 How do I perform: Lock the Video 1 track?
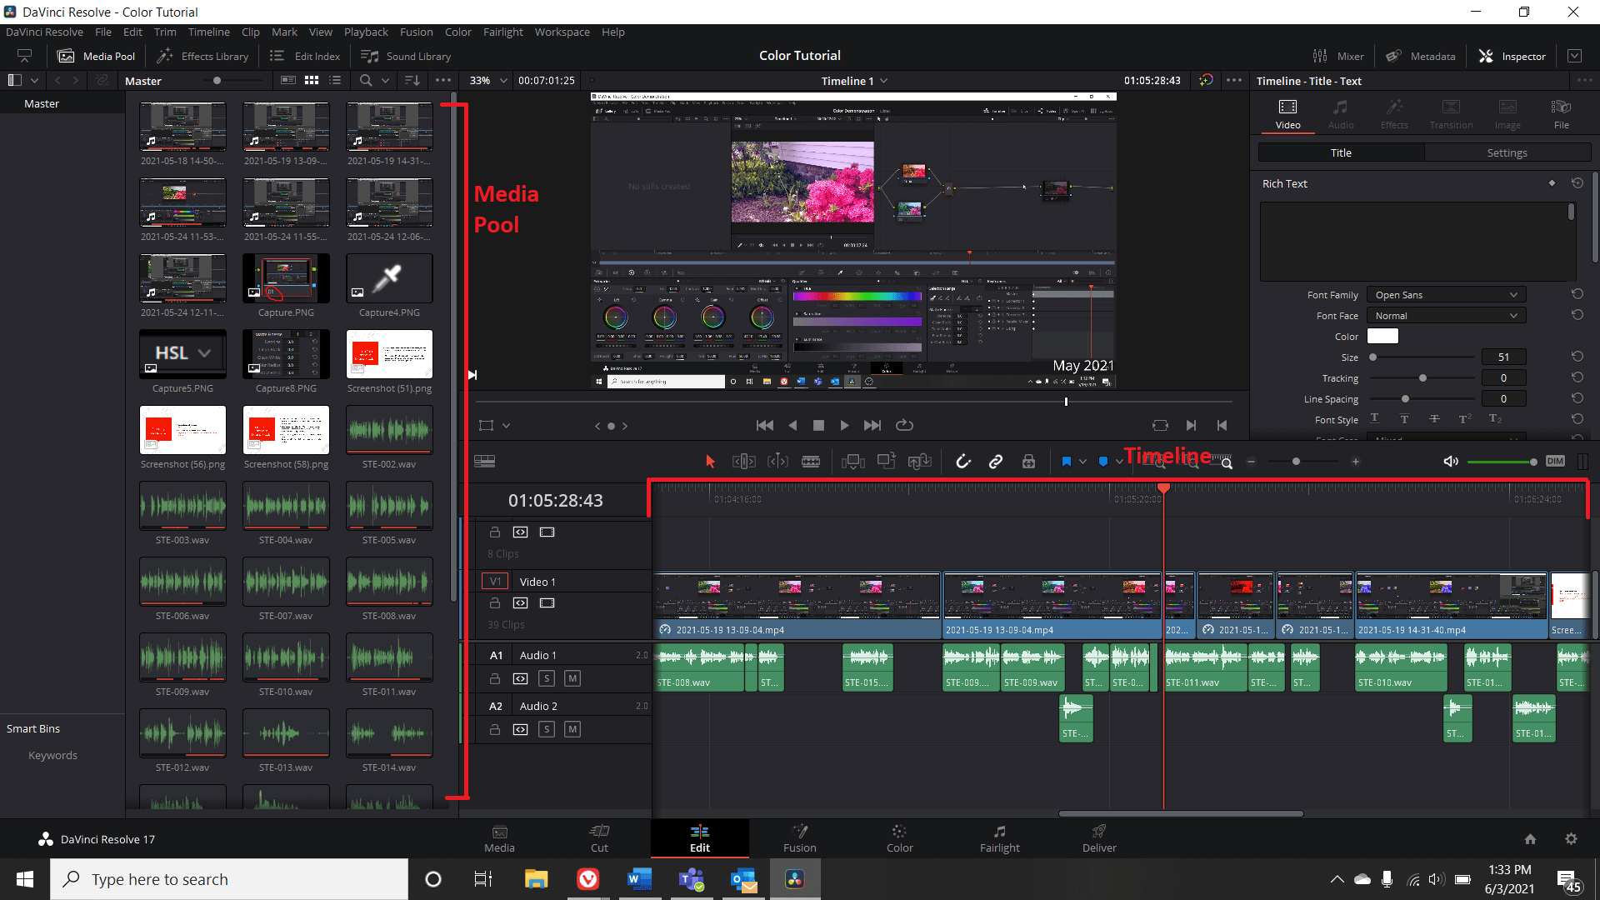tap(495, 603)
